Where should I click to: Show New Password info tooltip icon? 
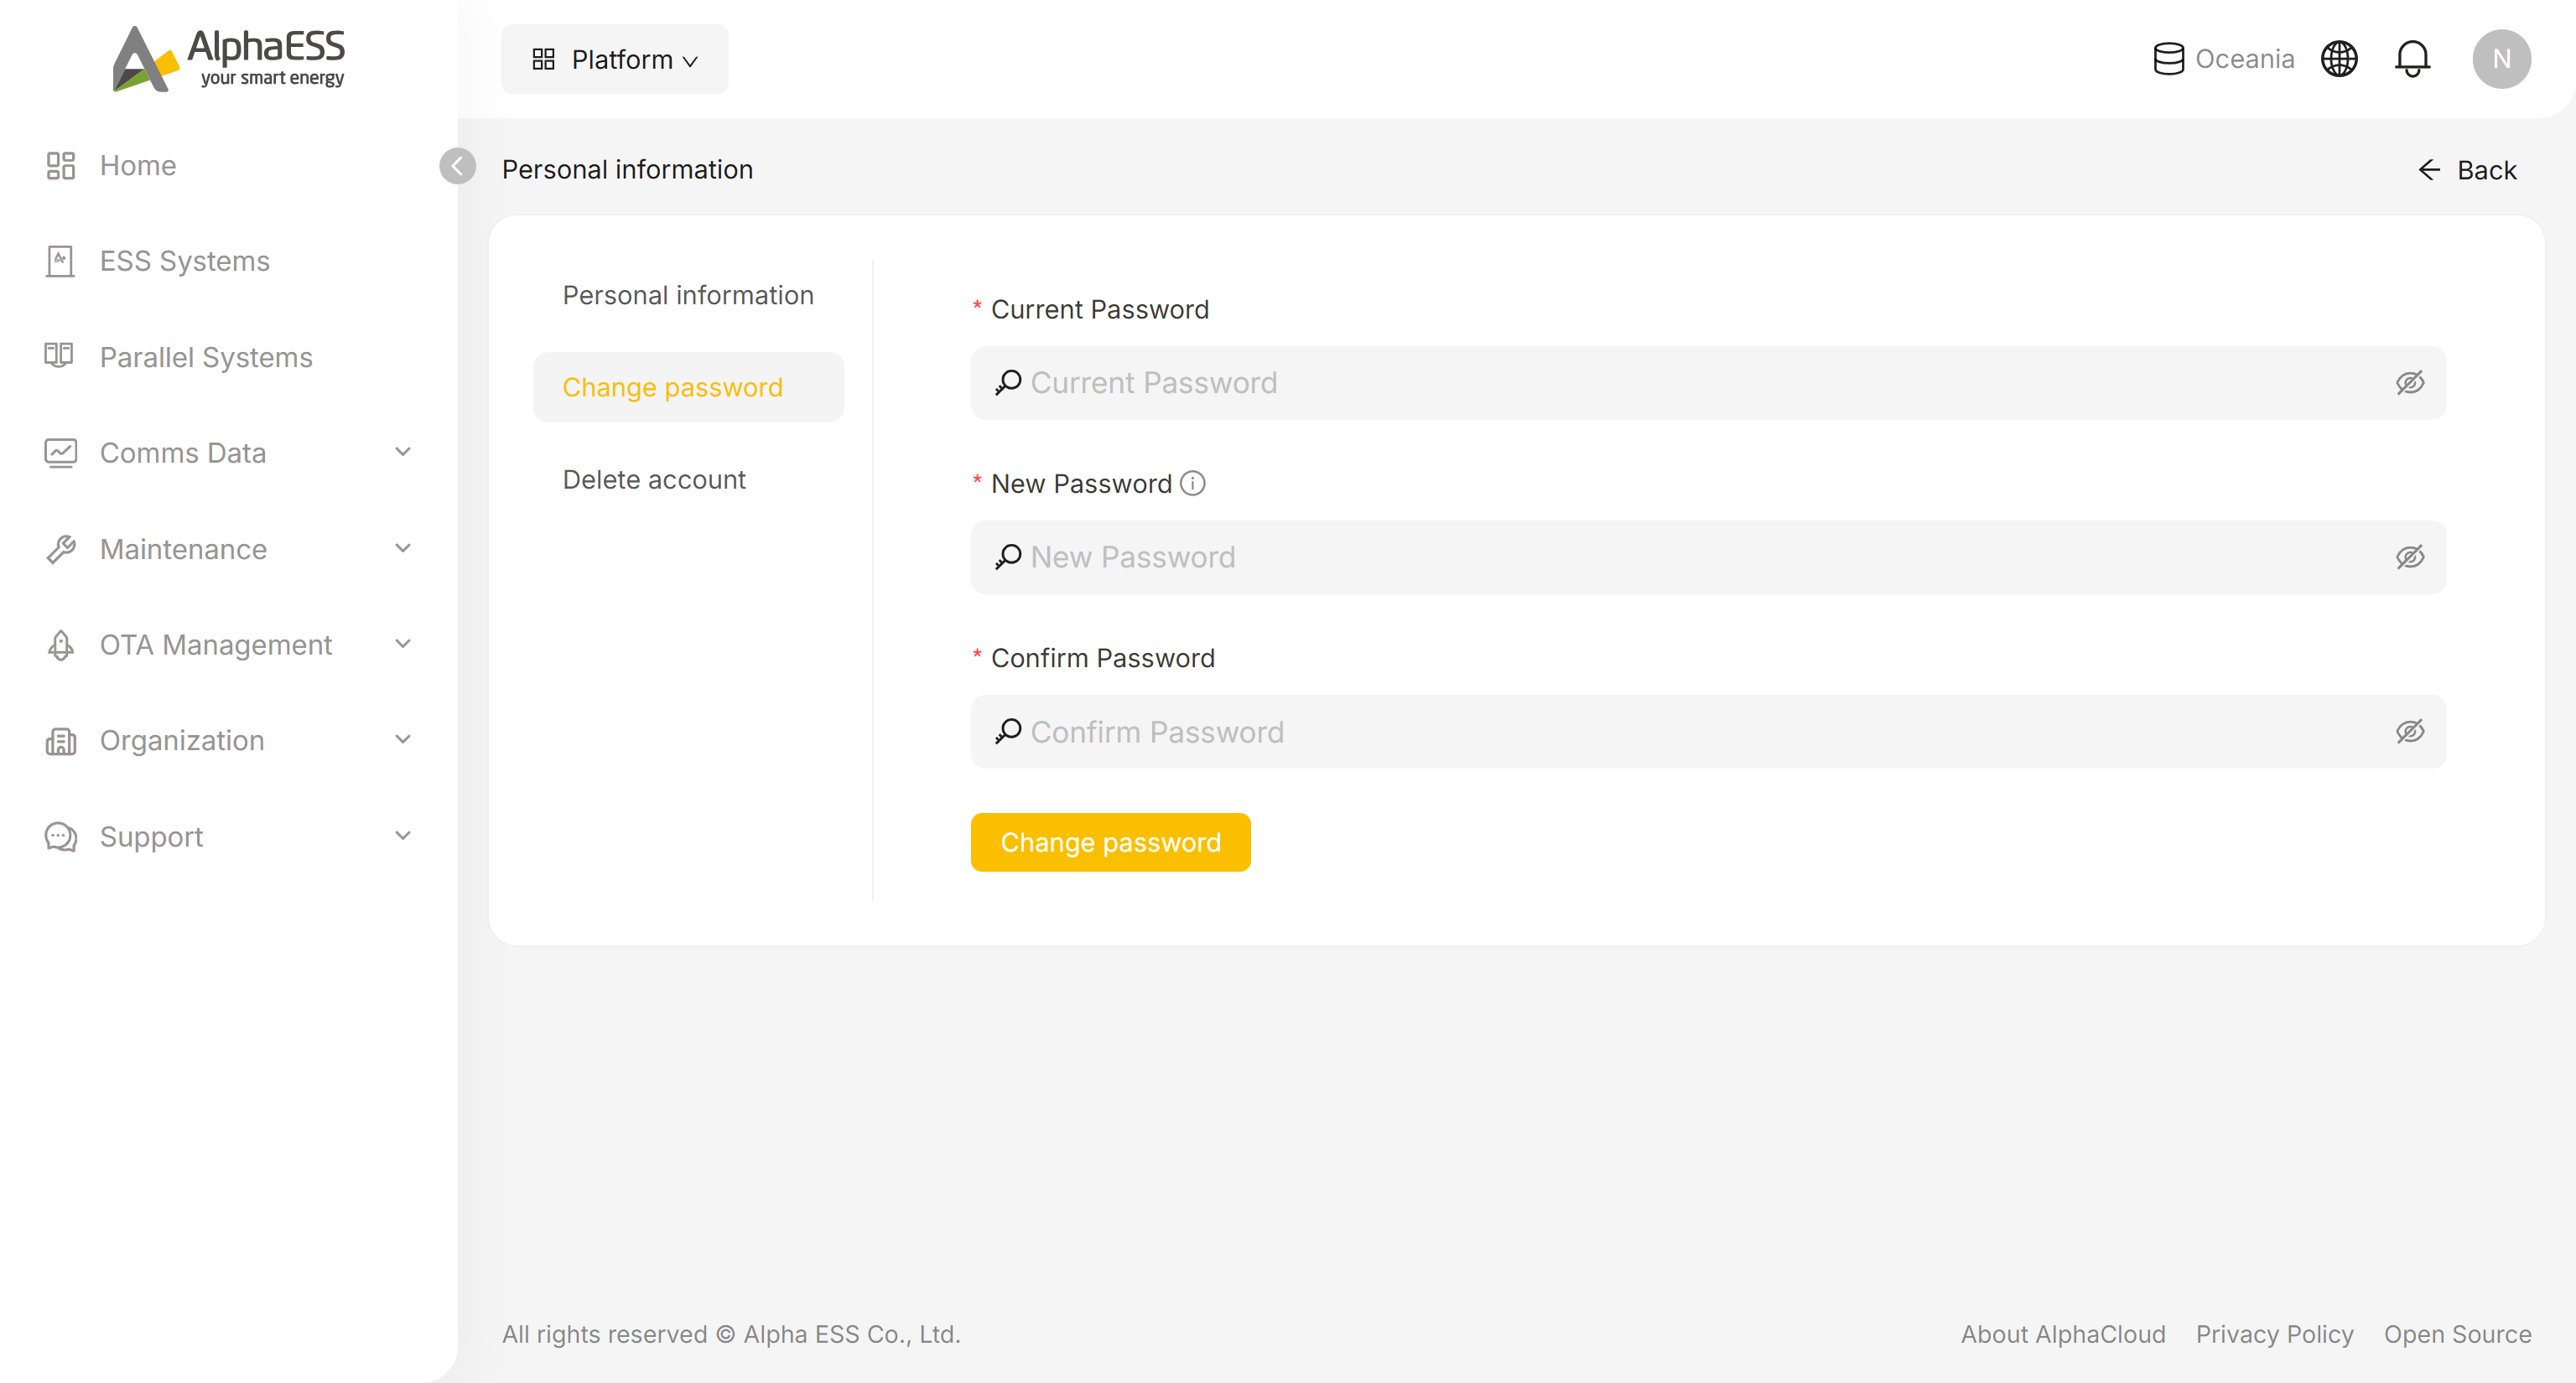pos(1192,484)
